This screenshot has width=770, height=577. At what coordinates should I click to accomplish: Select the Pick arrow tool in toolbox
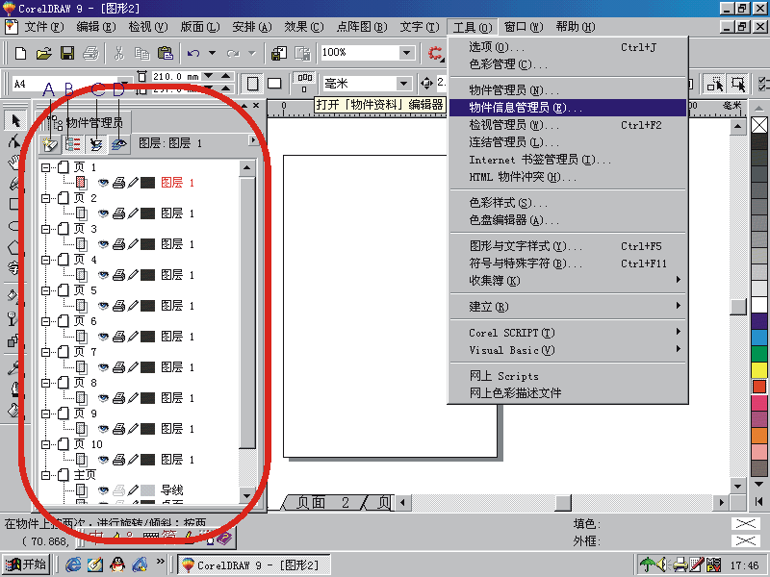[x=15, y=120]
